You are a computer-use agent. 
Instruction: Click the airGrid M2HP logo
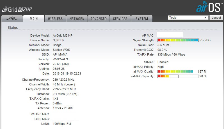tap(17, 9)
